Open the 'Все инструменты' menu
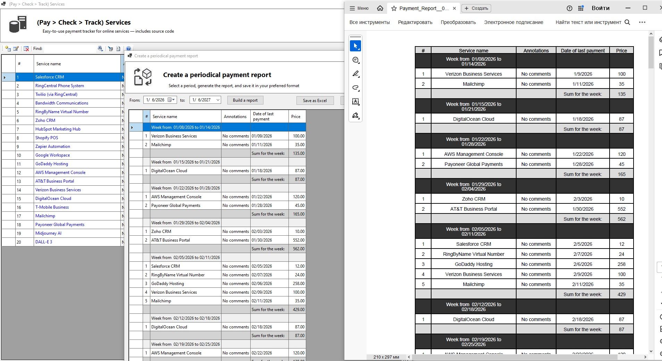The height and width of the screenshot is (361, 662). point(369,22)
